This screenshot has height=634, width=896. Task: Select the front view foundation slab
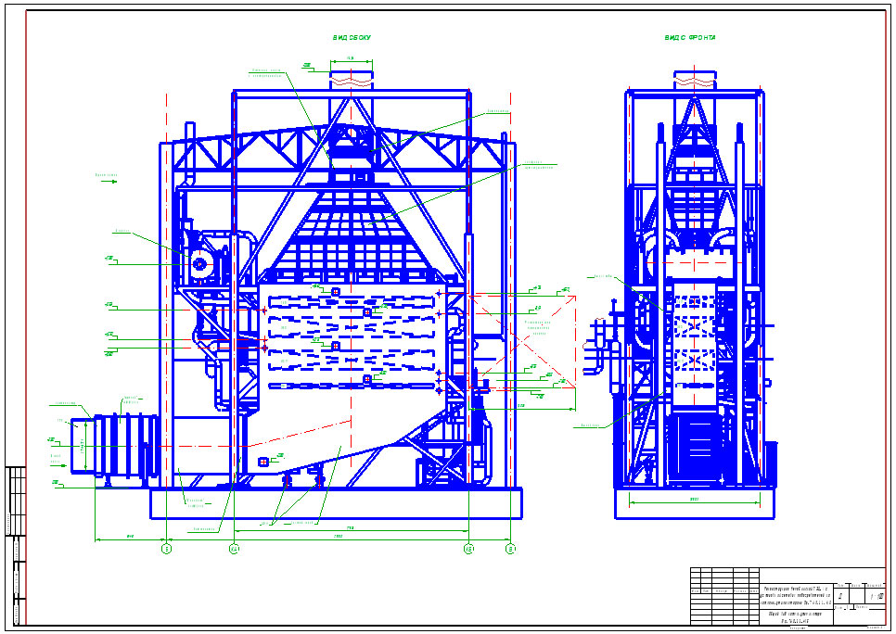(x=695, y=503)
